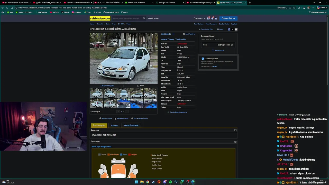Click the sahibinden.com logo
Screen dimensions: 329x185
click(x=100, y=18)
